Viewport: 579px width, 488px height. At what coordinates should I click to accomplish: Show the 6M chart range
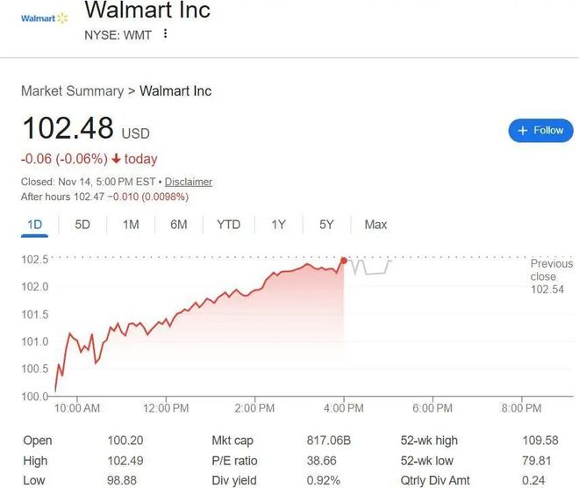(x=179, y=225)
